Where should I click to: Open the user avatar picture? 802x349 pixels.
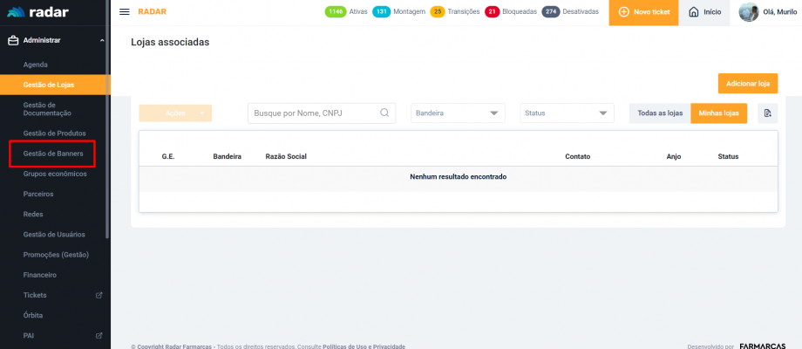click(x=748, y=12)
